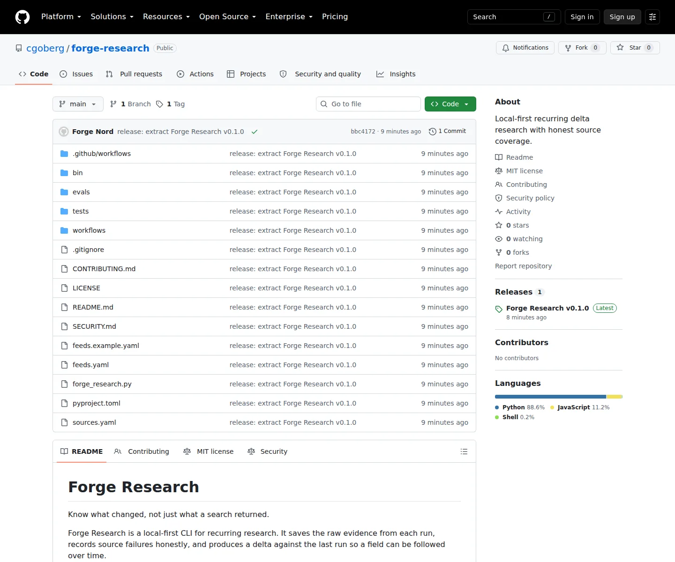Click the GitHub logo icon

coord(22,17)
